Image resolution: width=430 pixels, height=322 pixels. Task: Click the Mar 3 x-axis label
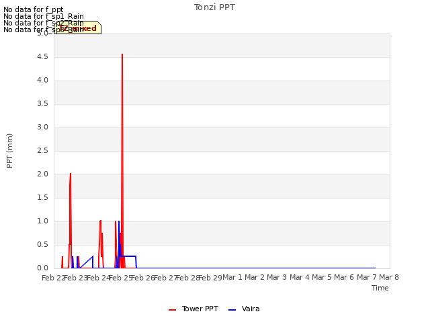pyautogui.click(x=277, y=277)
